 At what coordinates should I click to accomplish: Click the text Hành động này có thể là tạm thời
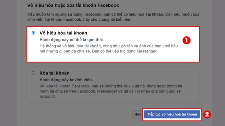(72, 40)
